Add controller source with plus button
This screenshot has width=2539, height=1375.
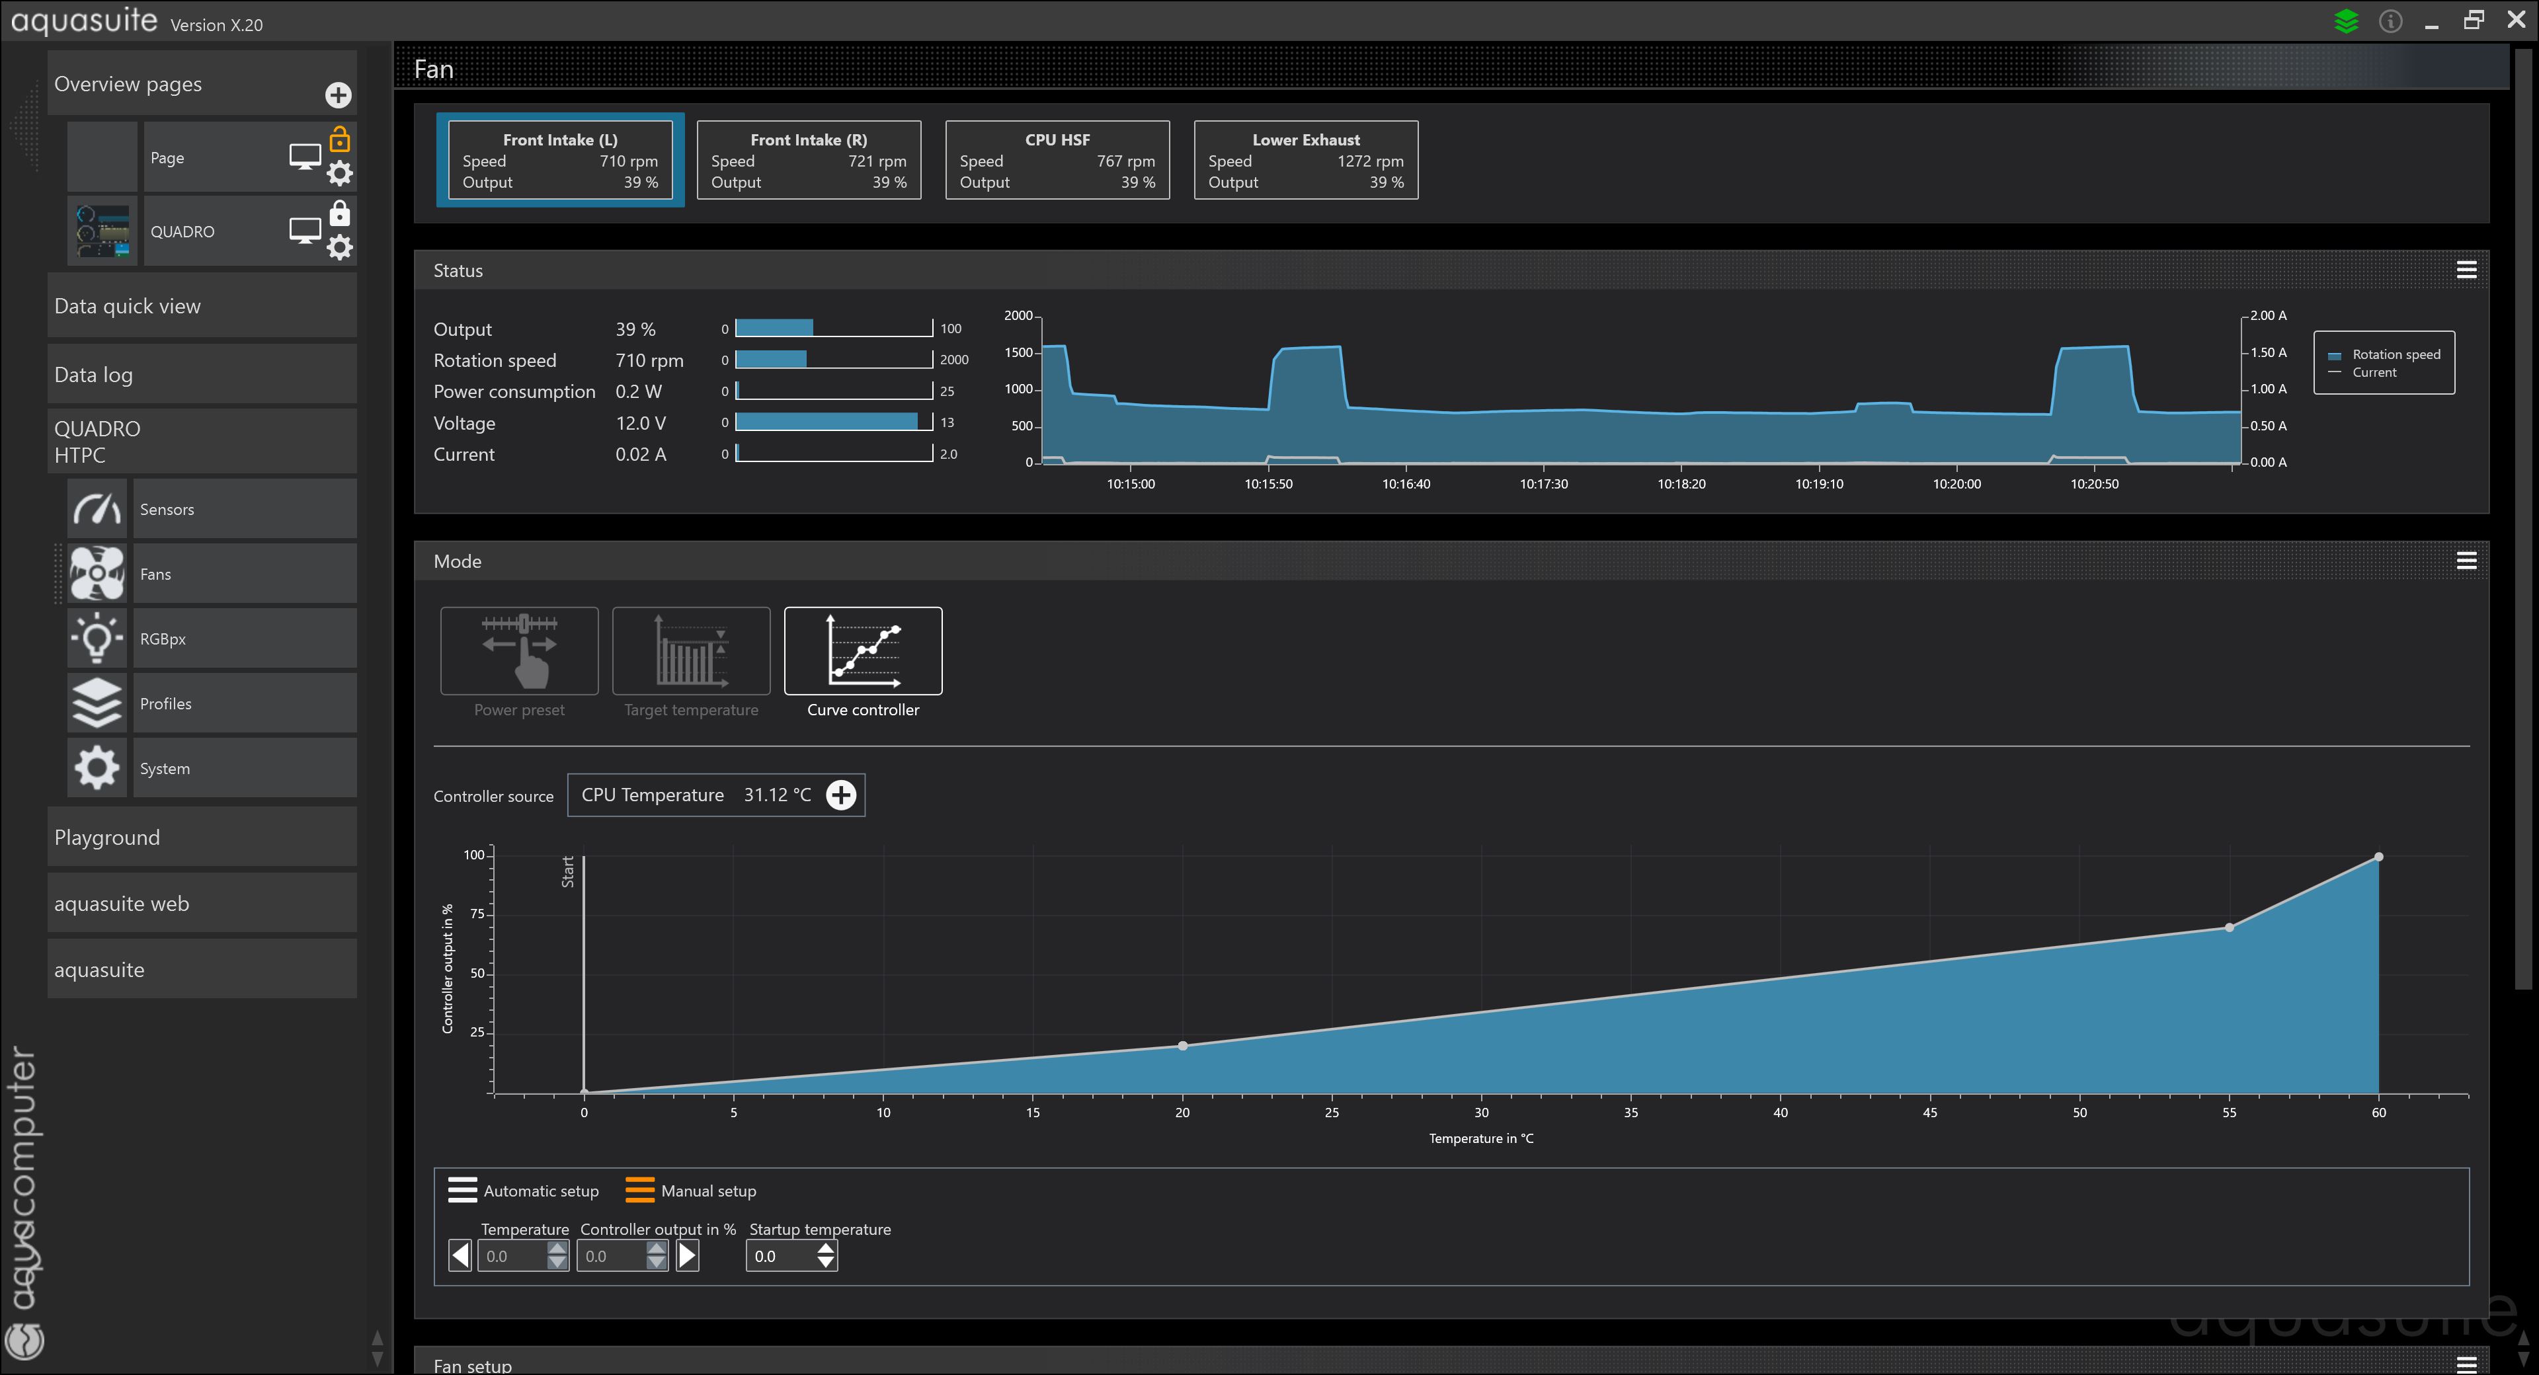click(841, 795)
